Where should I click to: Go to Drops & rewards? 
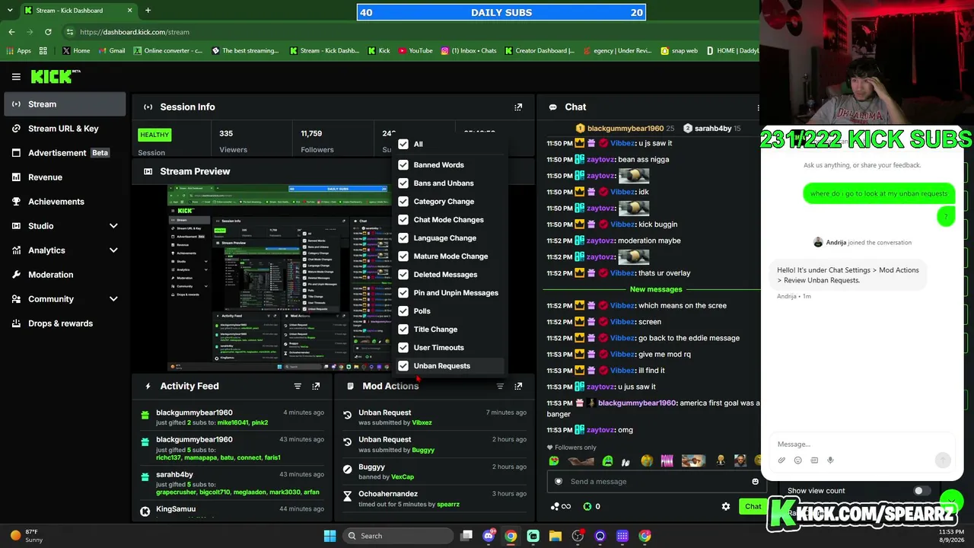coord(65,323)
